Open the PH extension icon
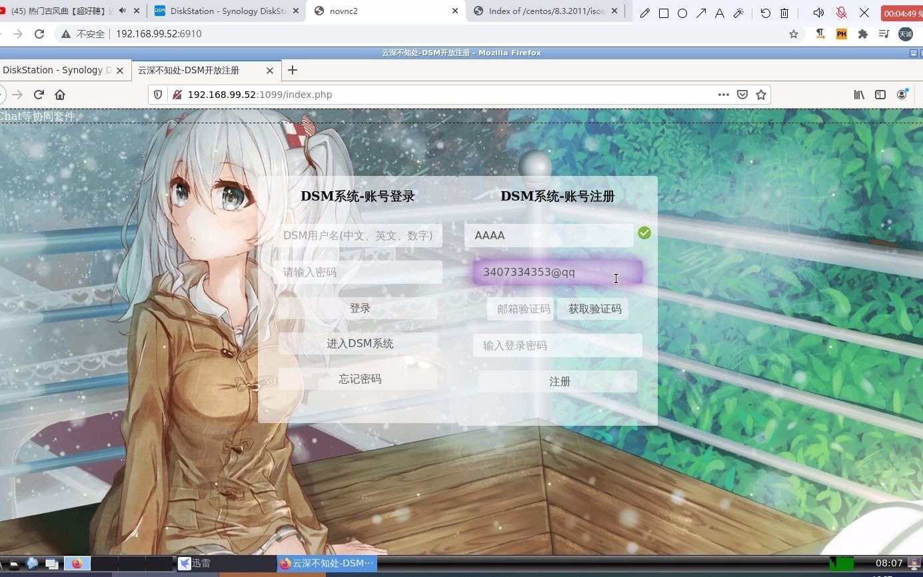Screen dimensions: 923x577 coord(842,34)
